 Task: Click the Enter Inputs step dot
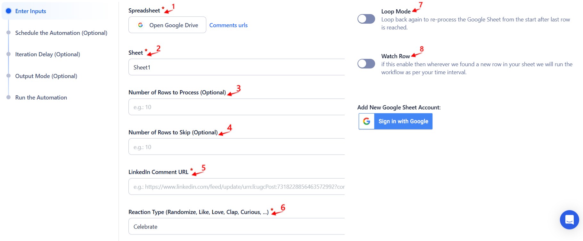tap(9, 11)
